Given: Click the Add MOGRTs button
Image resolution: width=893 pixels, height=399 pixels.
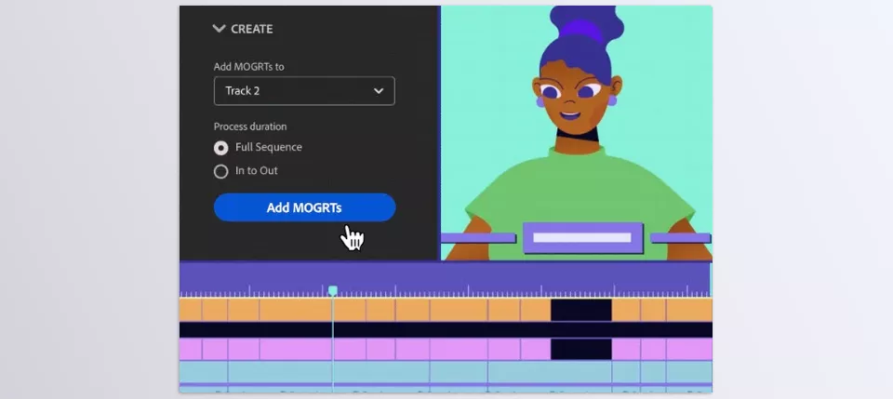Looking at the screenshot, I should click(305, 207).
